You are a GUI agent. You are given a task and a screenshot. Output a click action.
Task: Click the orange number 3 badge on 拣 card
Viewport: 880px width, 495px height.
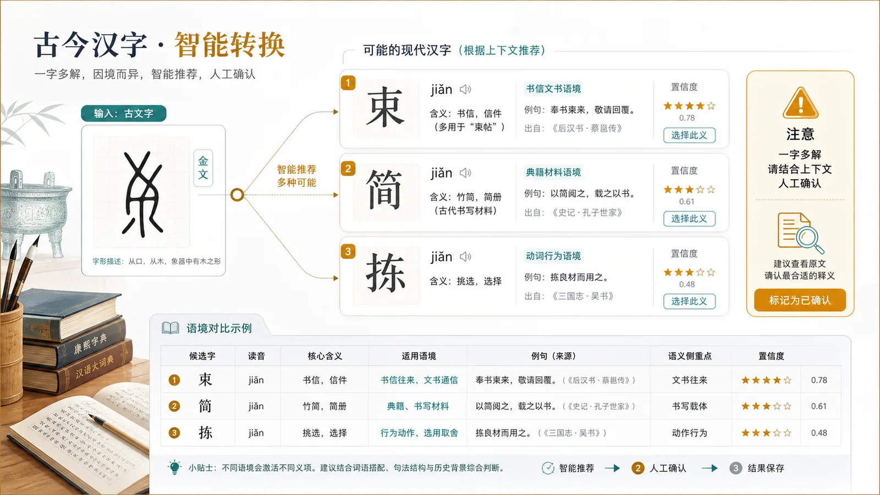[x=348, y=251]
